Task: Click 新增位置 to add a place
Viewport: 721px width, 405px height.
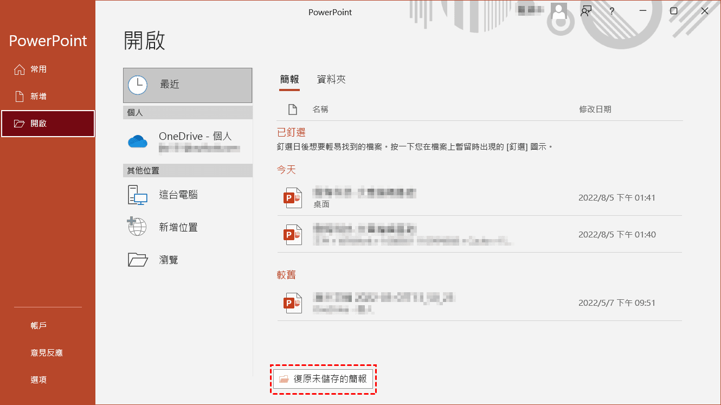Action: click(188, 227)
